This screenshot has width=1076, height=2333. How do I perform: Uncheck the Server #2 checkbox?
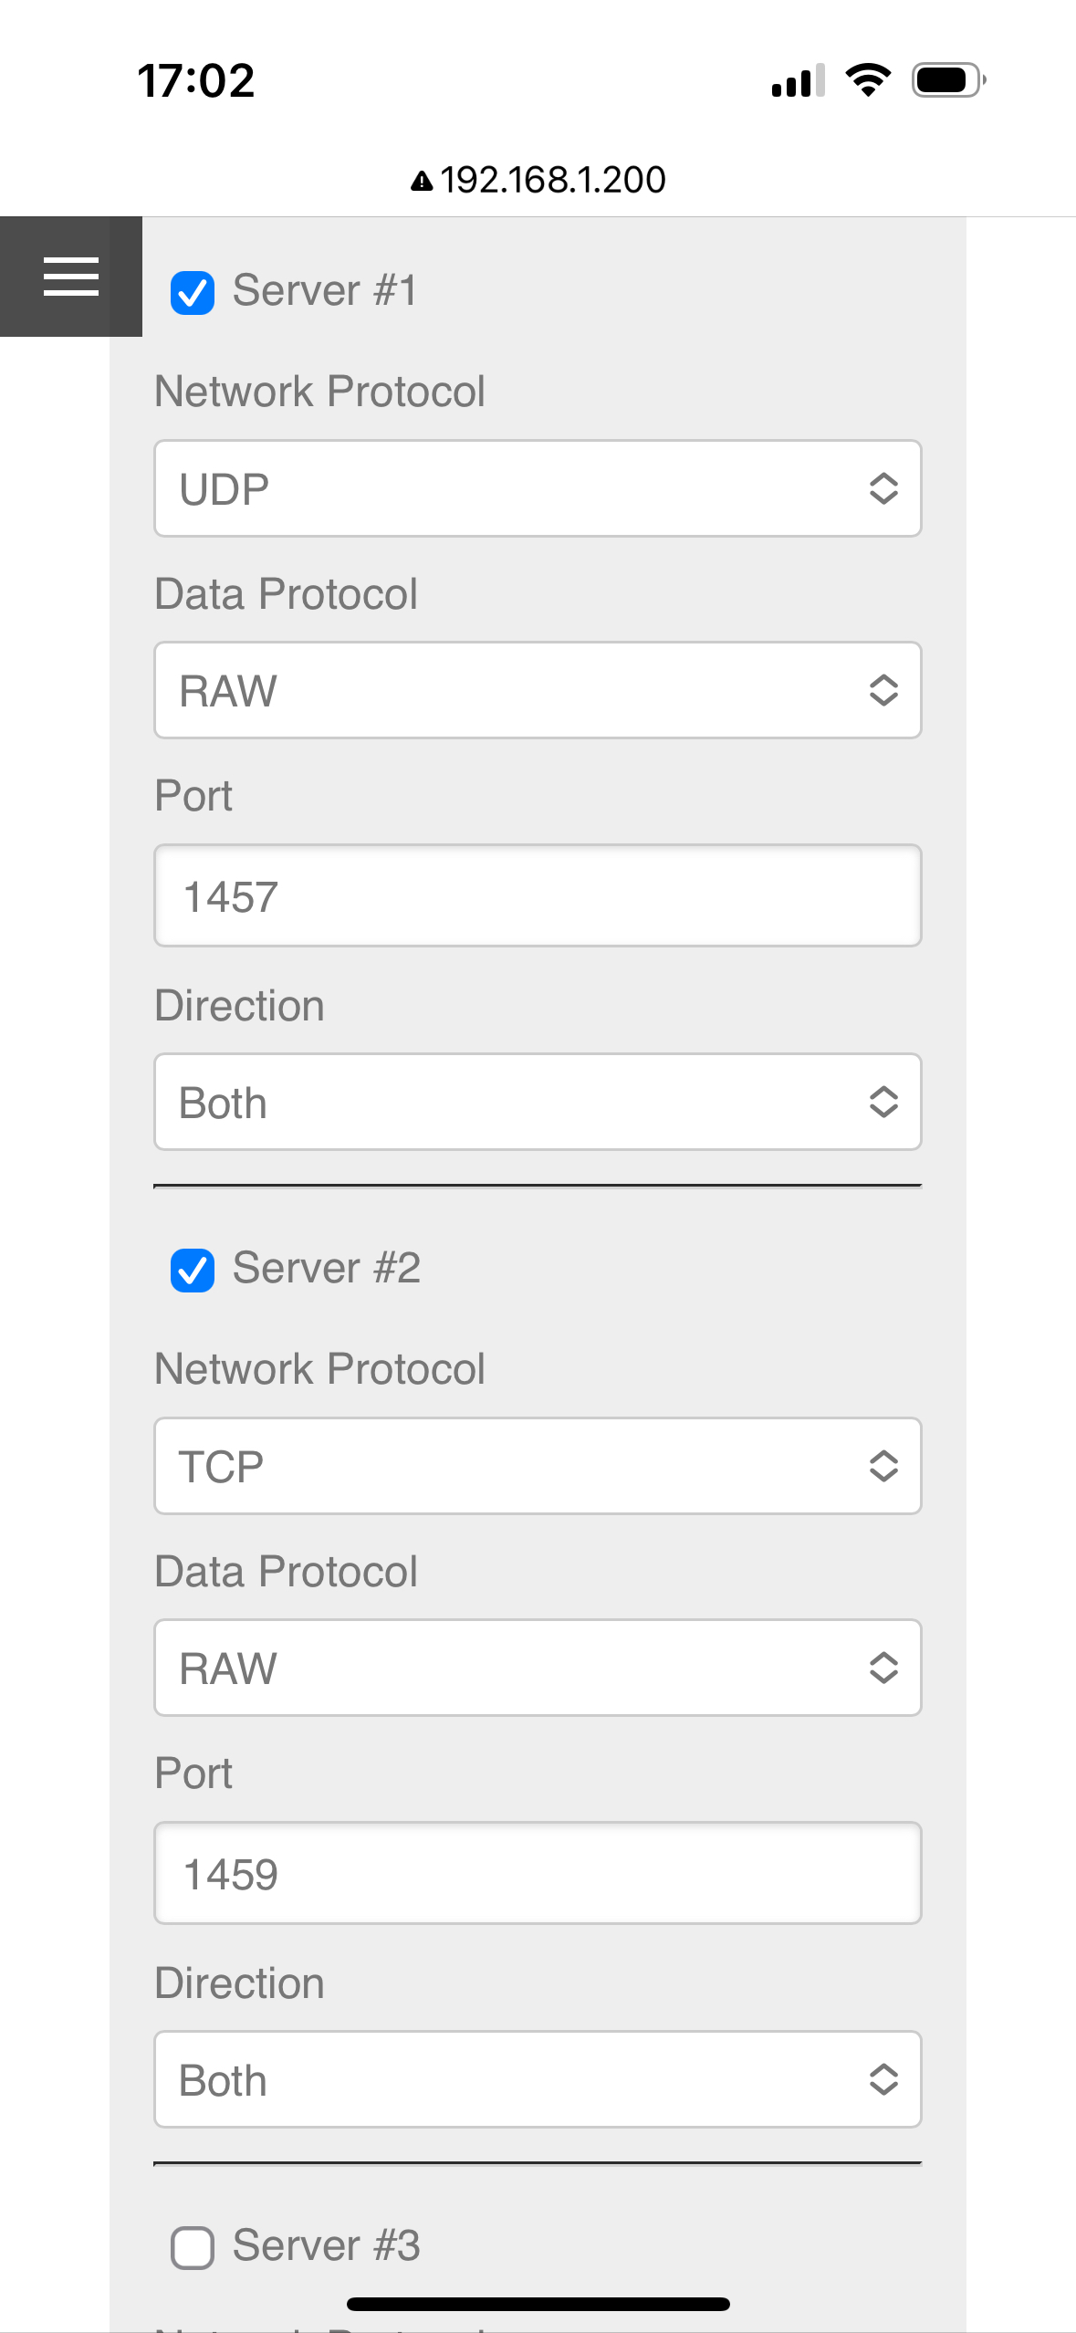[x=193, y=1270]
